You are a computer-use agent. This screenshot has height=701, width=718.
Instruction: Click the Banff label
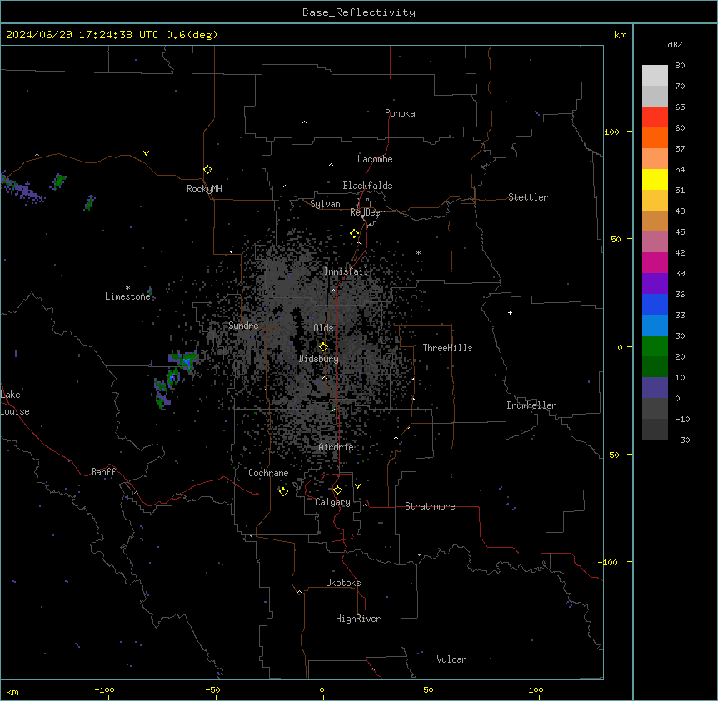(x=103, y=472)
